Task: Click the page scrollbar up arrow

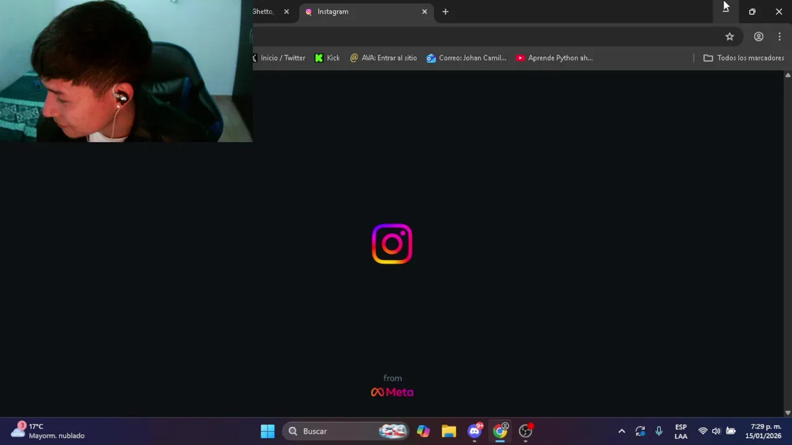Action: 788,75
